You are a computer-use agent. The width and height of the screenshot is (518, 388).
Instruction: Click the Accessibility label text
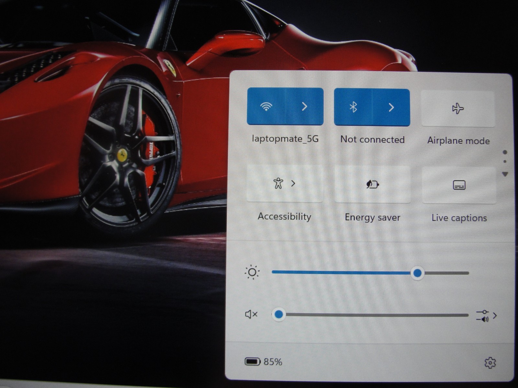point(285,217)
